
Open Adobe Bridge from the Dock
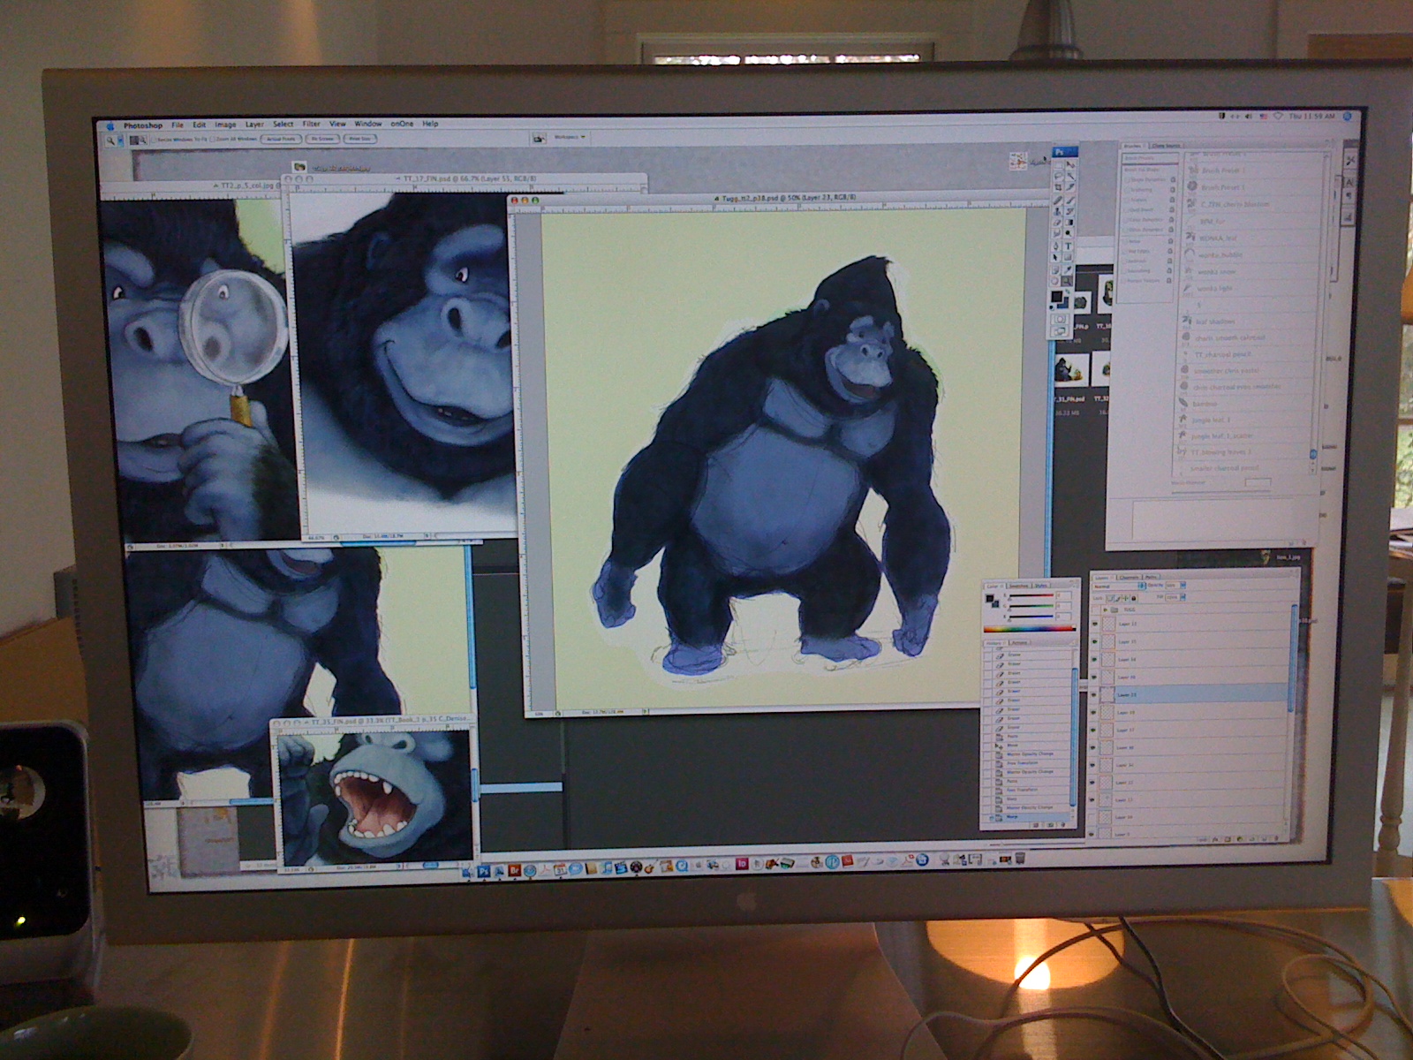[514, 870]
